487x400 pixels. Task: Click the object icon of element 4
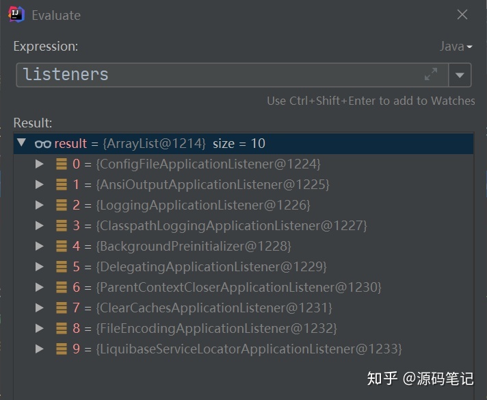(62, 246)
